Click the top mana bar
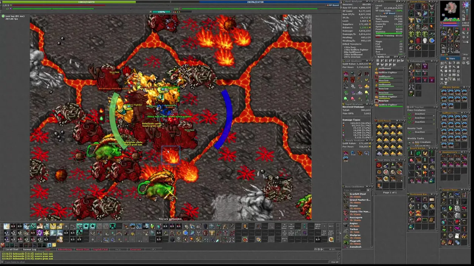474x266 pixels. coord(256,2)
